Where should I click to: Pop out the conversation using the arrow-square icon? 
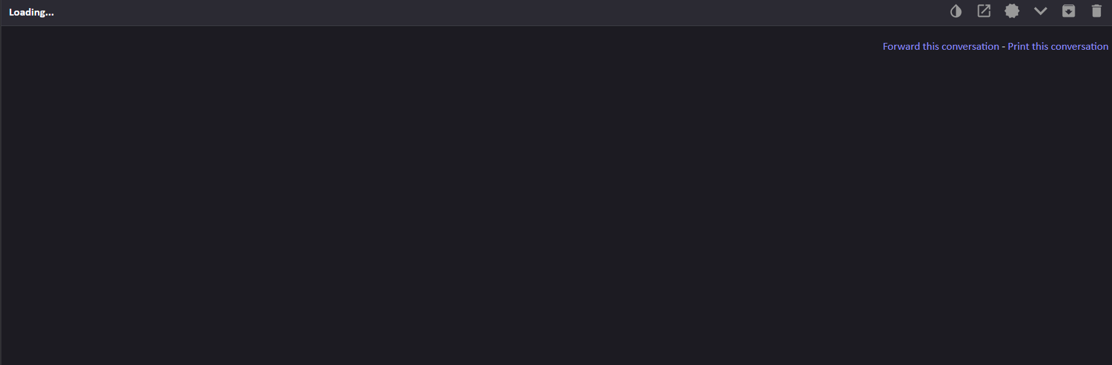point(984,11)
